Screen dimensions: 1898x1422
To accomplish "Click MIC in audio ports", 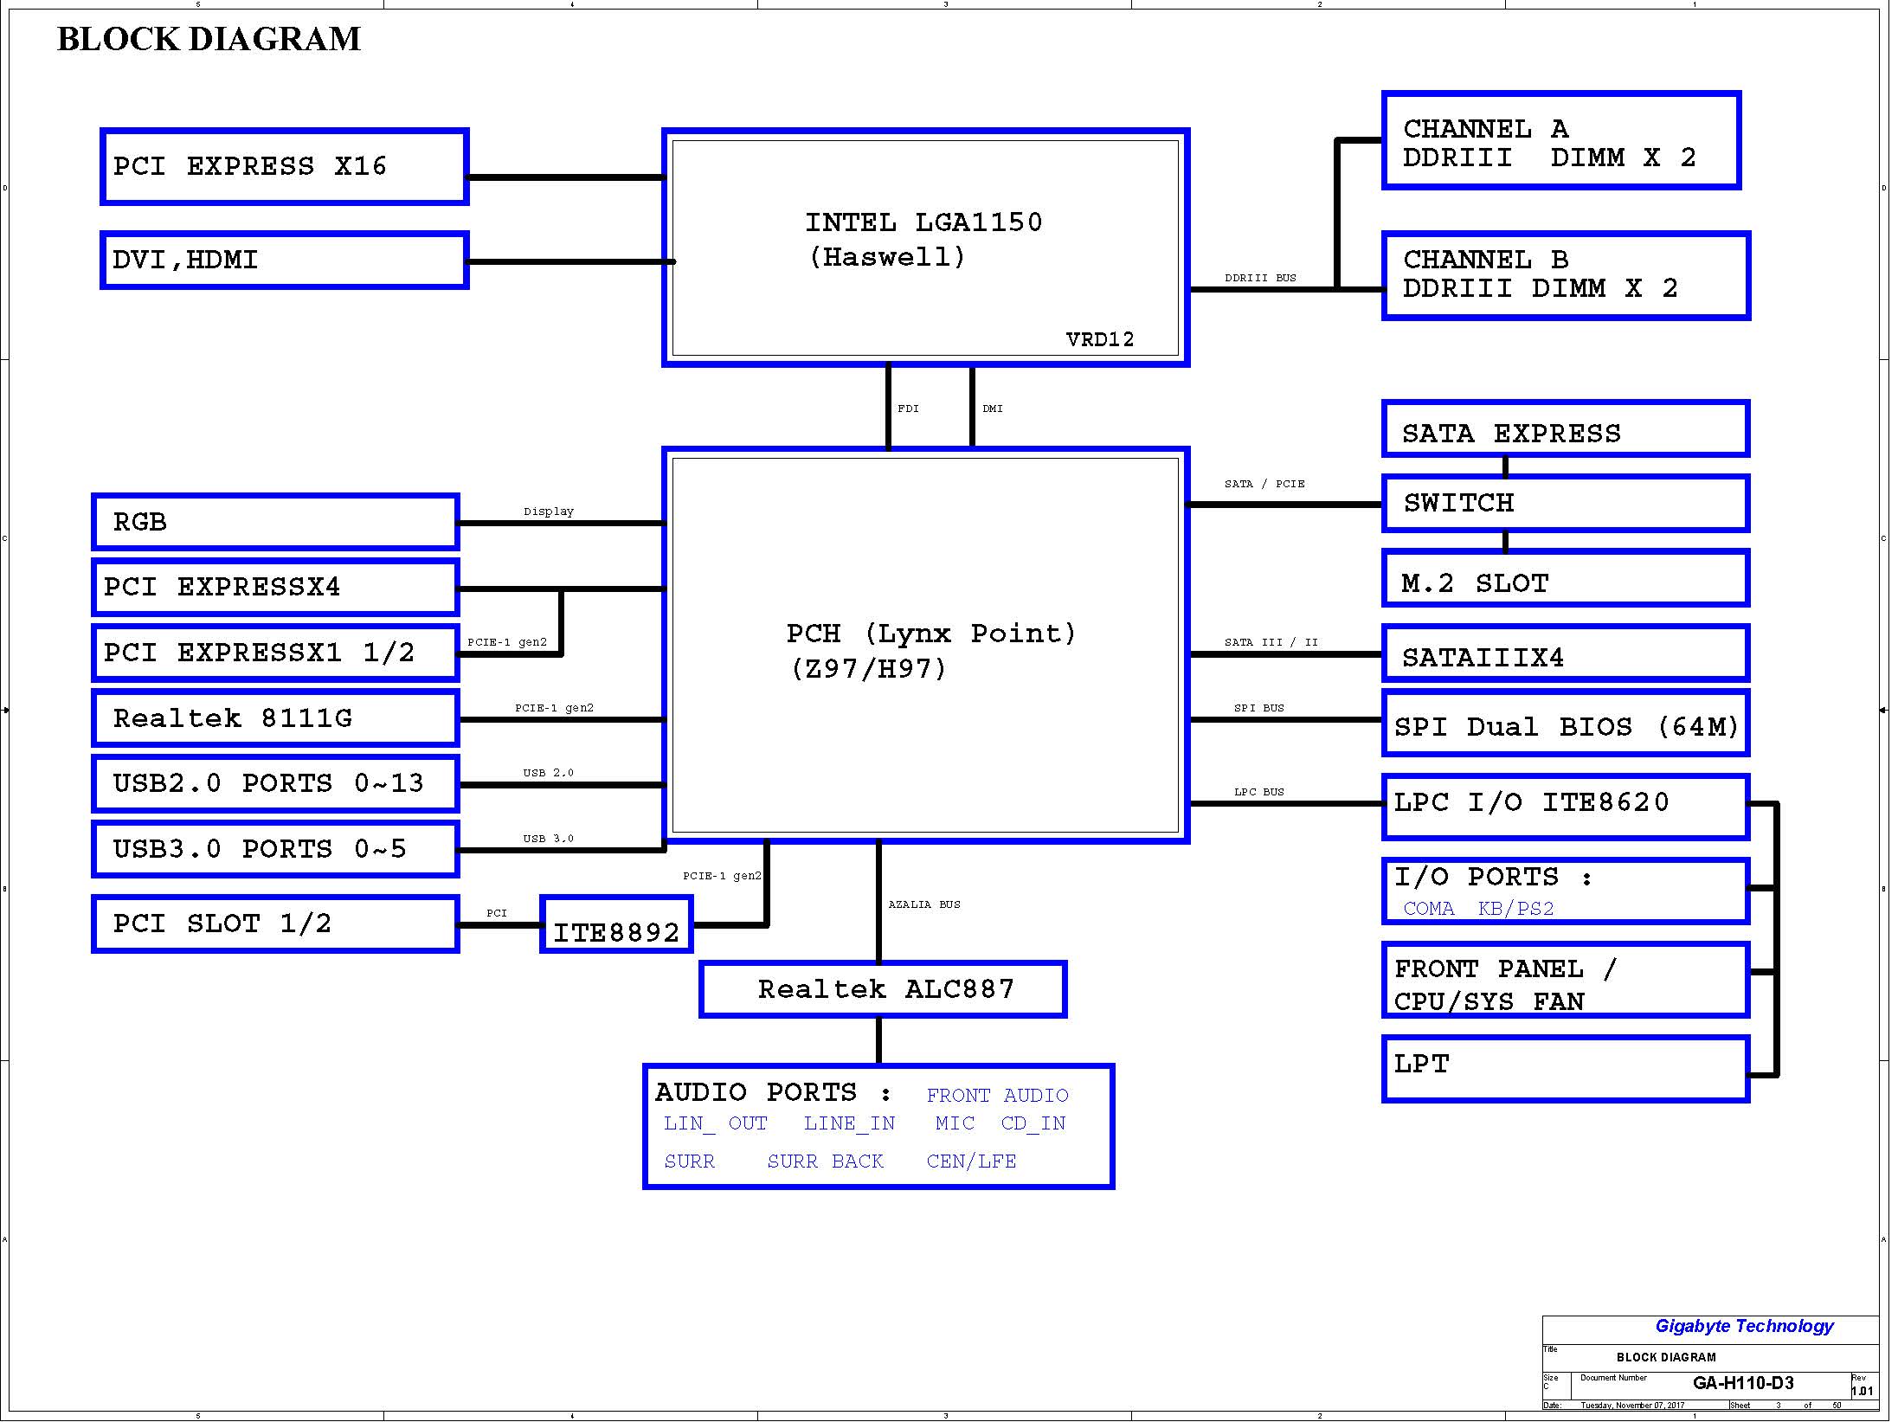I will point(955,1123).
